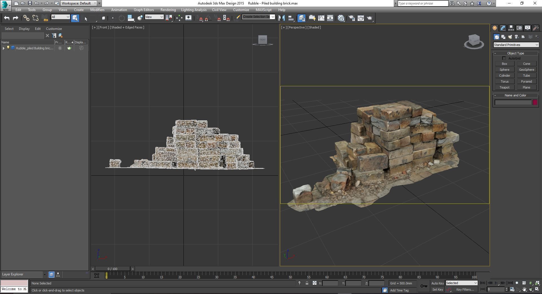Switch to the Utilities command panel tab
The height and width of the screenshot is (294, 542).
click(x=536, y=28)
